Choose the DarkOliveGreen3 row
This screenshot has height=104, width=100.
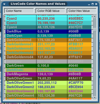[x=48, y=91]
